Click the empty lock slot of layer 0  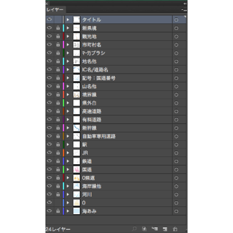(58, 203)
